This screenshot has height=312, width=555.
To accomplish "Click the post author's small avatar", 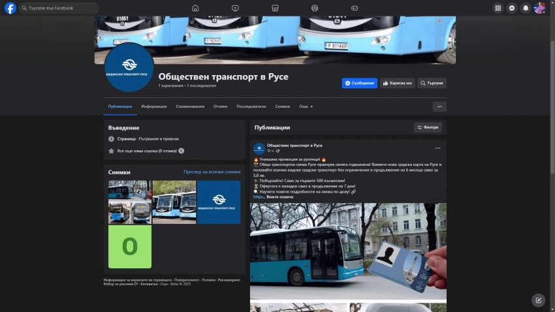I will point(259,148).
